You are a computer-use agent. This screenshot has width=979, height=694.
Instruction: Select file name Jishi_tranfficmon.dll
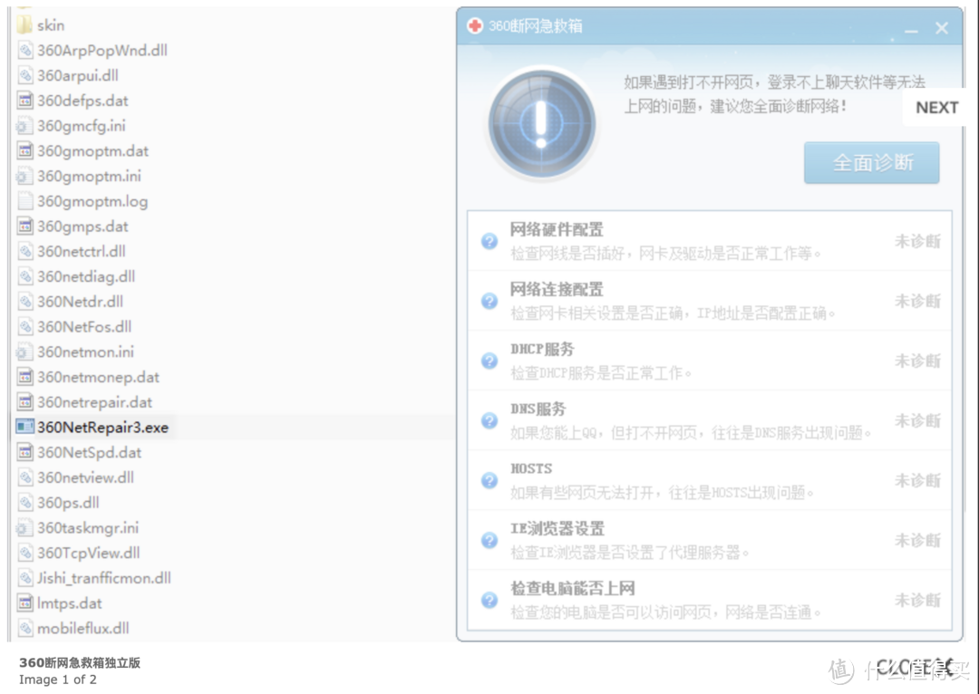point(103,578)
